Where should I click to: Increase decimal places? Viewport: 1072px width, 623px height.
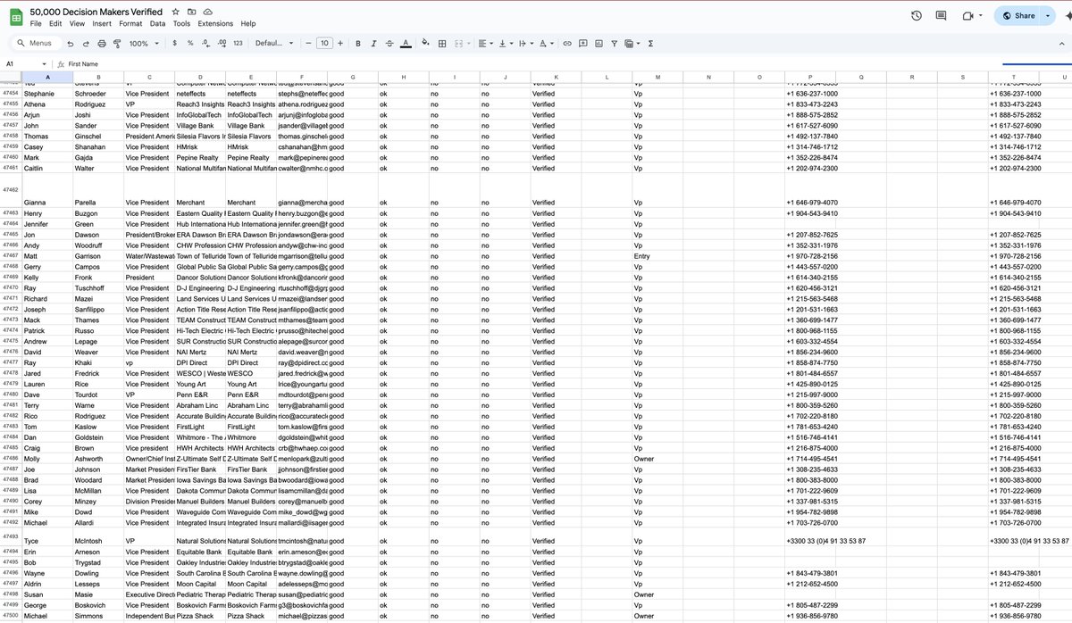pos(222,43)
